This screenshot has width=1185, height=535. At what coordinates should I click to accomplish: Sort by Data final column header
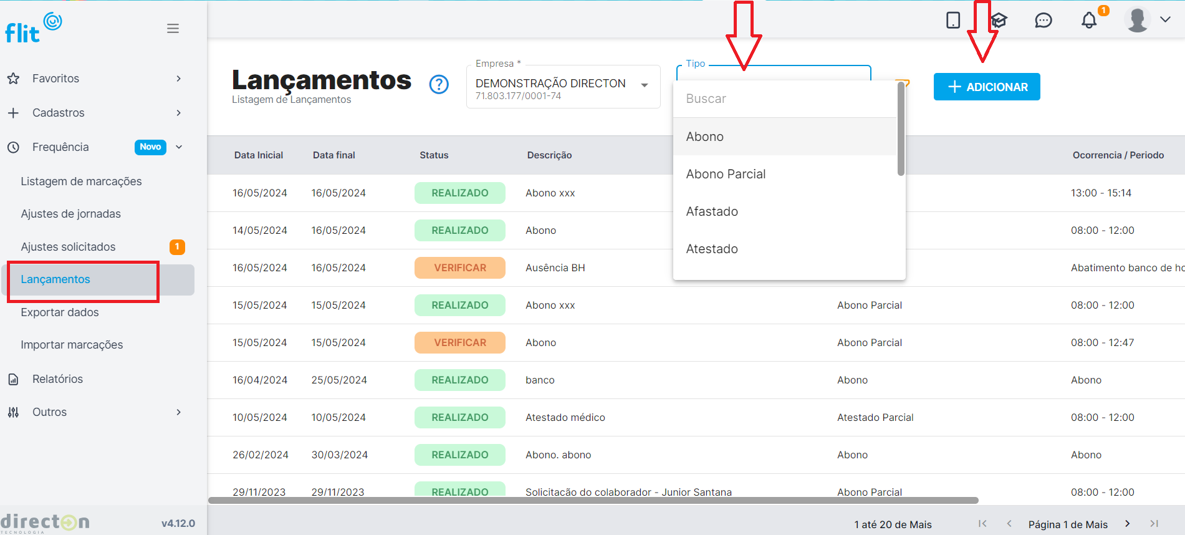(x=333, y=155)
